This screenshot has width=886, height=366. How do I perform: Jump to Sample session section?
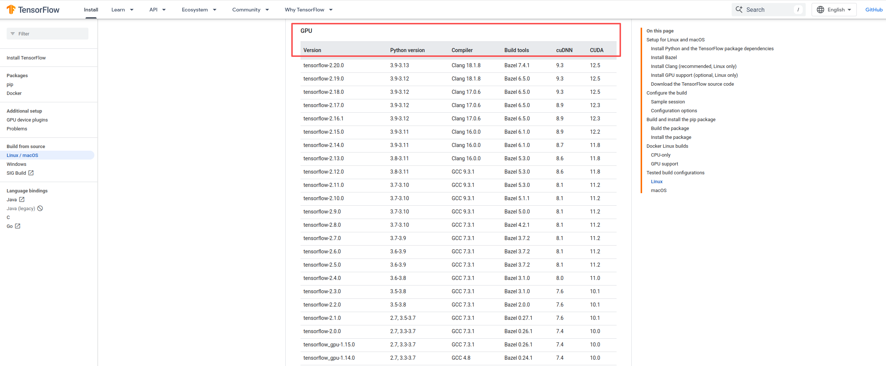(x=668, y=102)
